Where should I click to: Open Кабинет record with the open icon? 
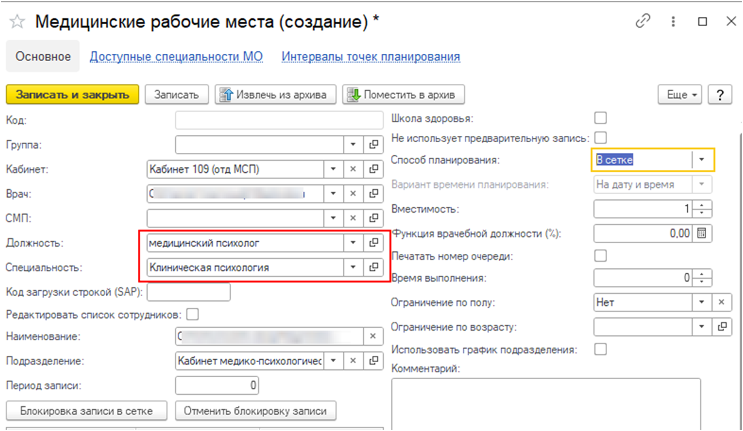click(x=374, y=169)
